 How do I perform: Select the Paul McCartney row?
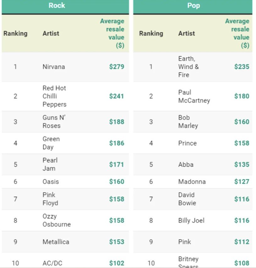(x=193, y=96)
